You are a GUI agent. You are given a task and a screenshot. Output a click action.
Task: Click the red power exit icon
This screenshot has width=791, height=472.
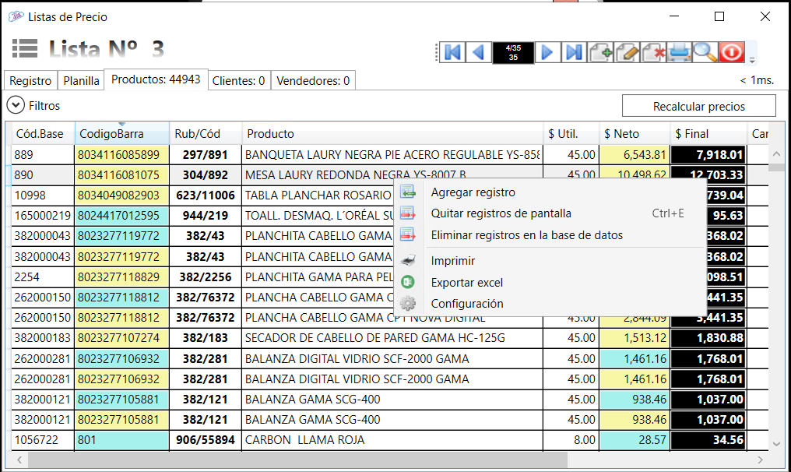[x=731, y=52]
